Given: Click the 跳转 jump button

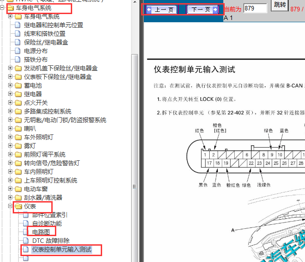Looking at the screenshot, I should (x=280, y=5).
